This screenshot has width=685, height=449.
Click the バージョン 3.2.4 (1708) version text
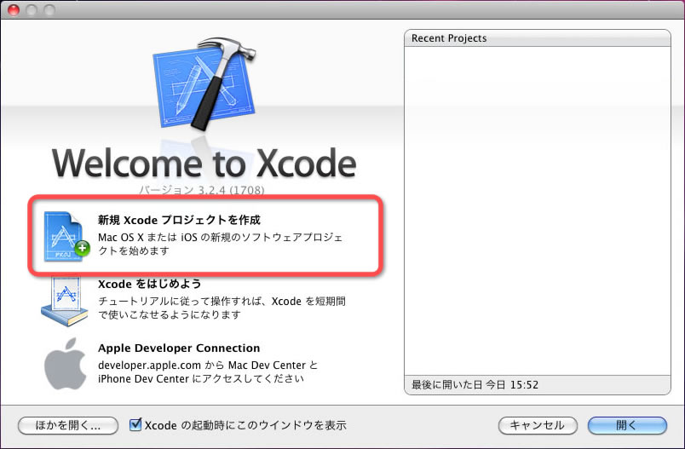(202, 191)
